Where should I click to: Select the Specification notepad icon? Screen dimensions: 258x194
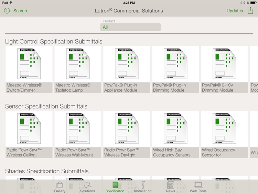coord(115,185)
